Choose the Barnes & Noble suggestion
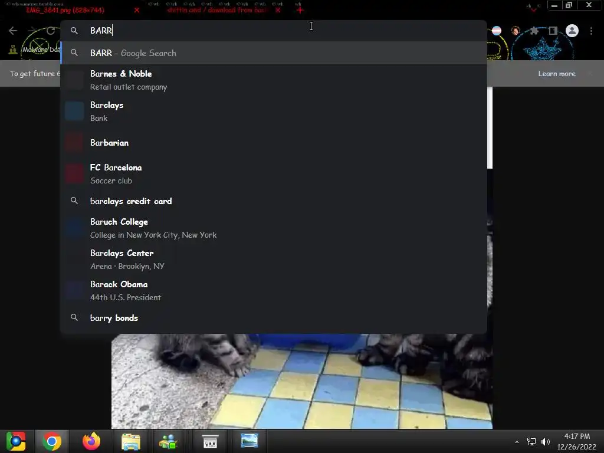The width and height of the screenshot is (604, 453). (x=274, y=80)
